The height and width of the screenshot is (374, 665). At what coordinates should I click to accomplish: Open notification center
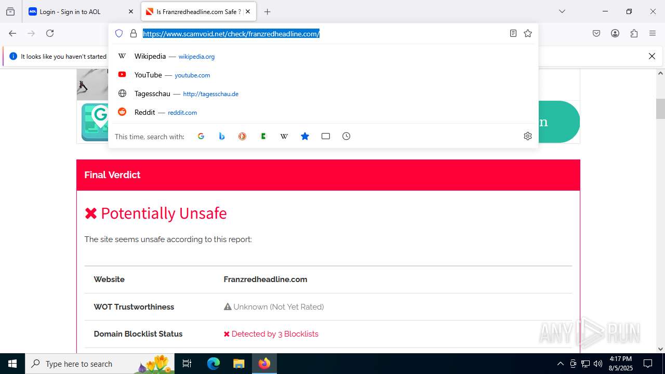tap(648, 364)
